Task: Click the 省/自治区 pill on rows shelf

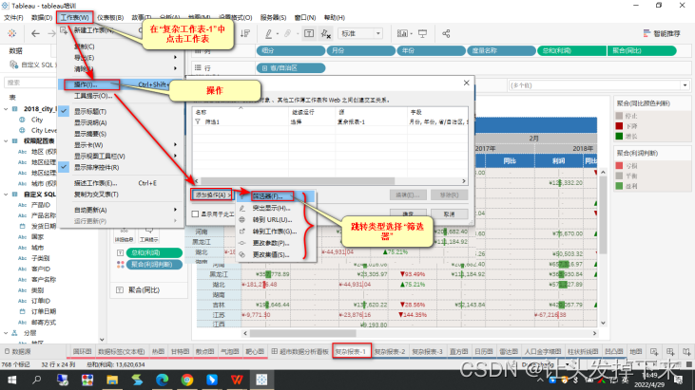Action: (x=291, y=68)
